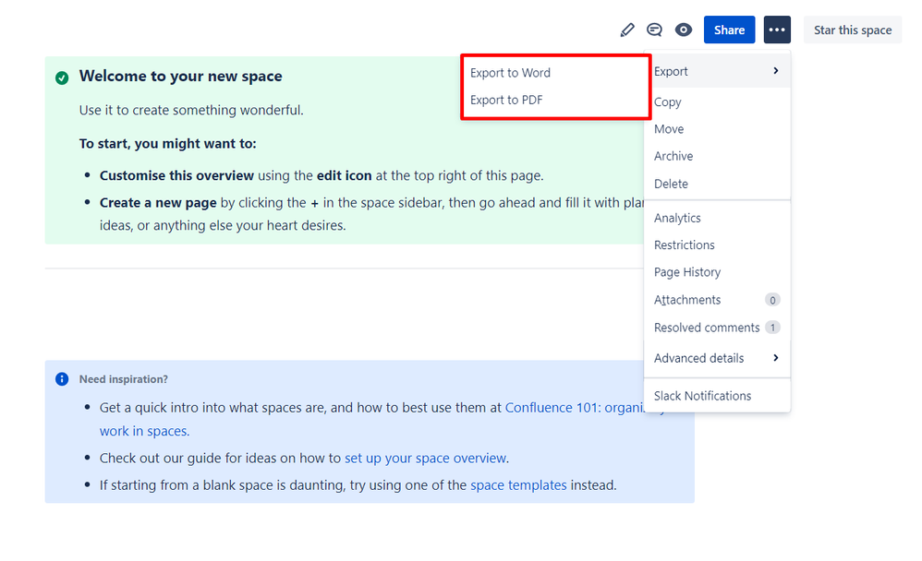Open 'set up your space overview' link

point(425,459)
